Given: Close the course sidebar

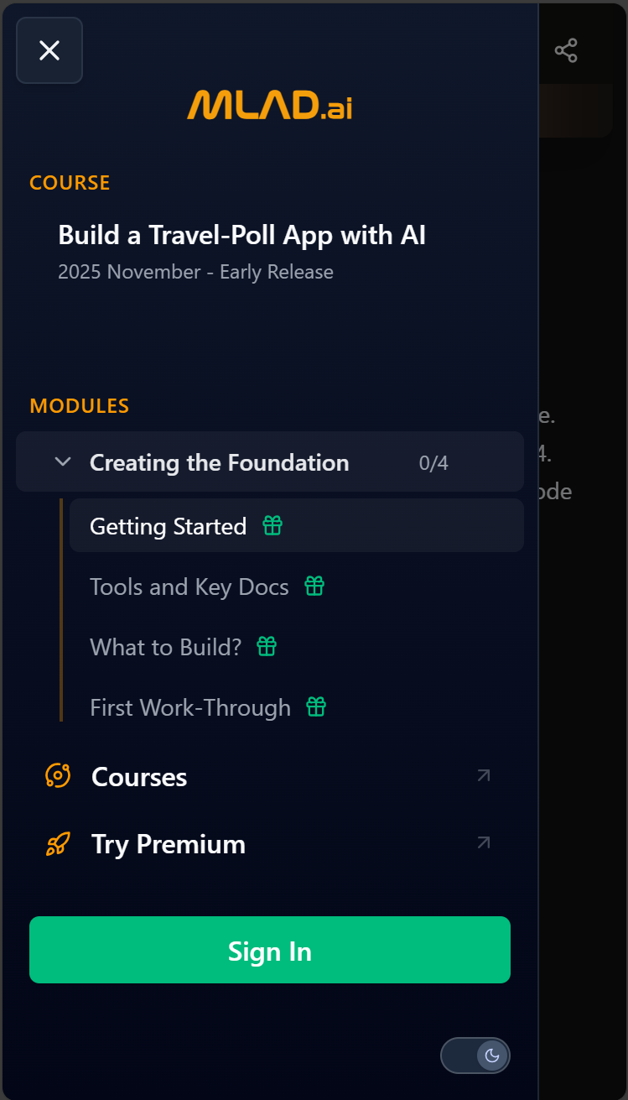Looking at the screenshot, I should tap(49, 50).
